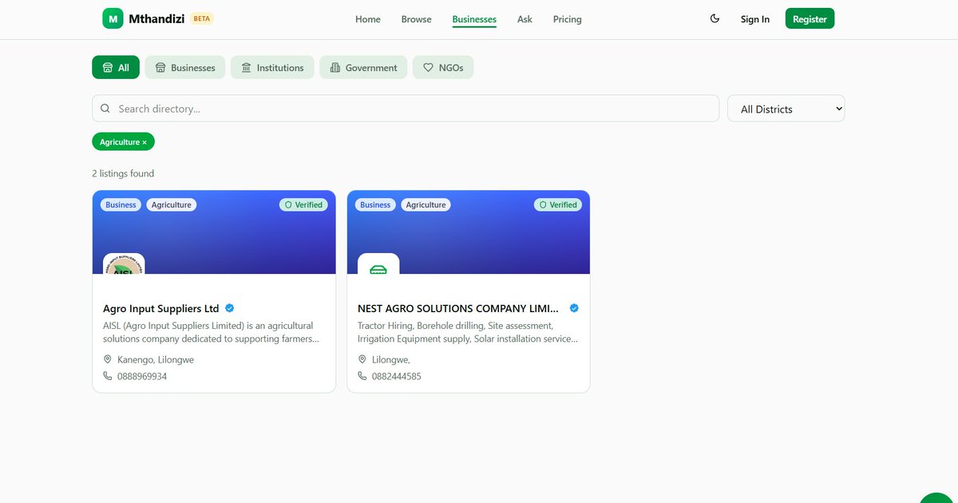Open the NEST AGRO SOLUTIONS COMPANY listing
The width and height of the screenshot is (958, 503).
(x=458, y=308)
